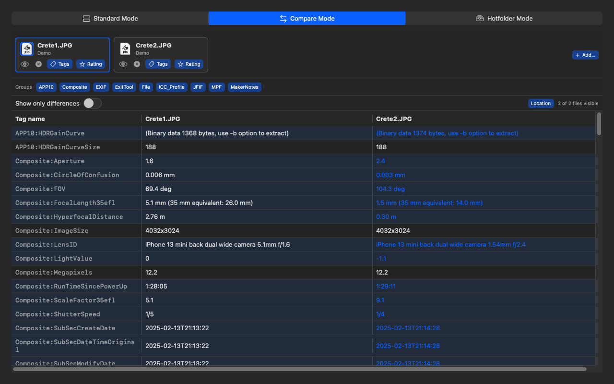
Task: Open Rating for Crete2.JPG
Action: 189,64
